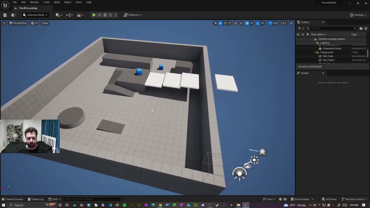Select SM_Cube2 in Outliner
Screen dimensions: 370x208
(x=328, y=60)
